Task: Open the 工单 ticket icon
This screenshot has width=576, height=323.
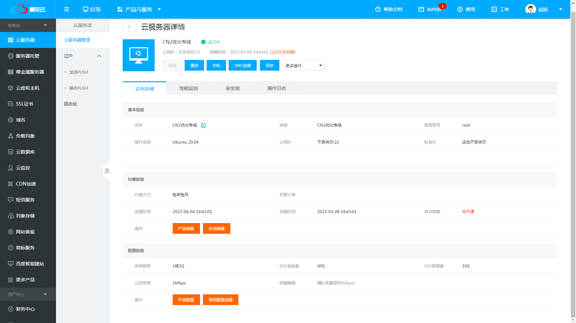Action: [x=494, y=9]
